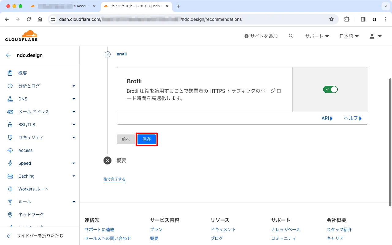Open Workers ルート in sidebar
The width and height of the screenshot is (392, 245).
33,189
